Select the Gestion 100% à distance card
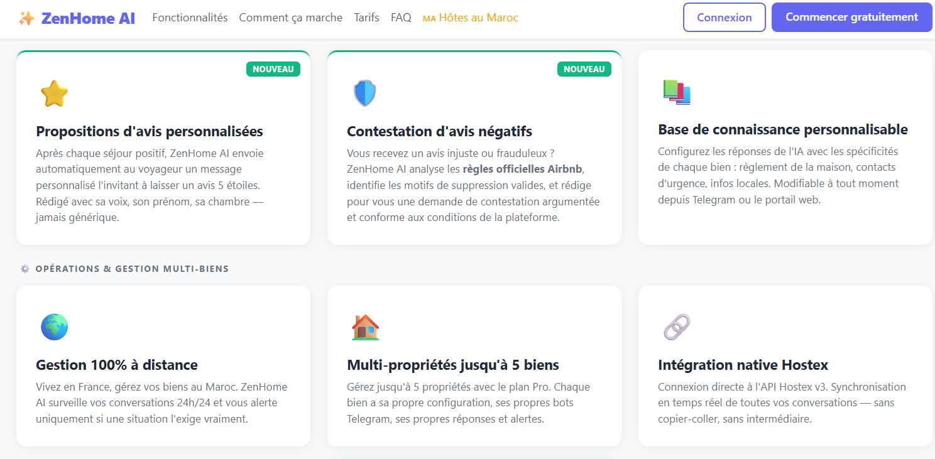Viewport: 935px width, 459px height. point(163,365)
